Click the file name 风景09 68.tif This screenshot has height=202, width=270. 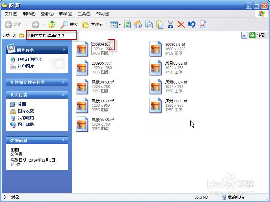[x=103, y=101]
